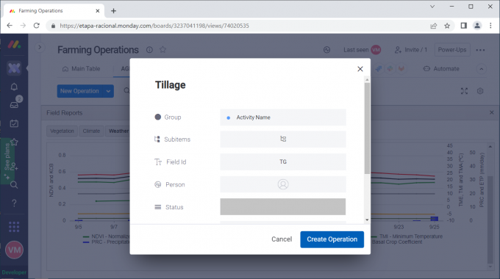500x279 pixels.
Task: Click the GitLab integration icon in header
Action: pyautogui.click(x=401, y=68)
